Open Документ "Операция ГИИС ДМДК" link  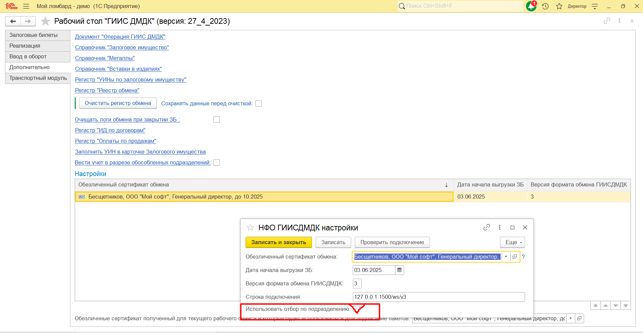120,37
